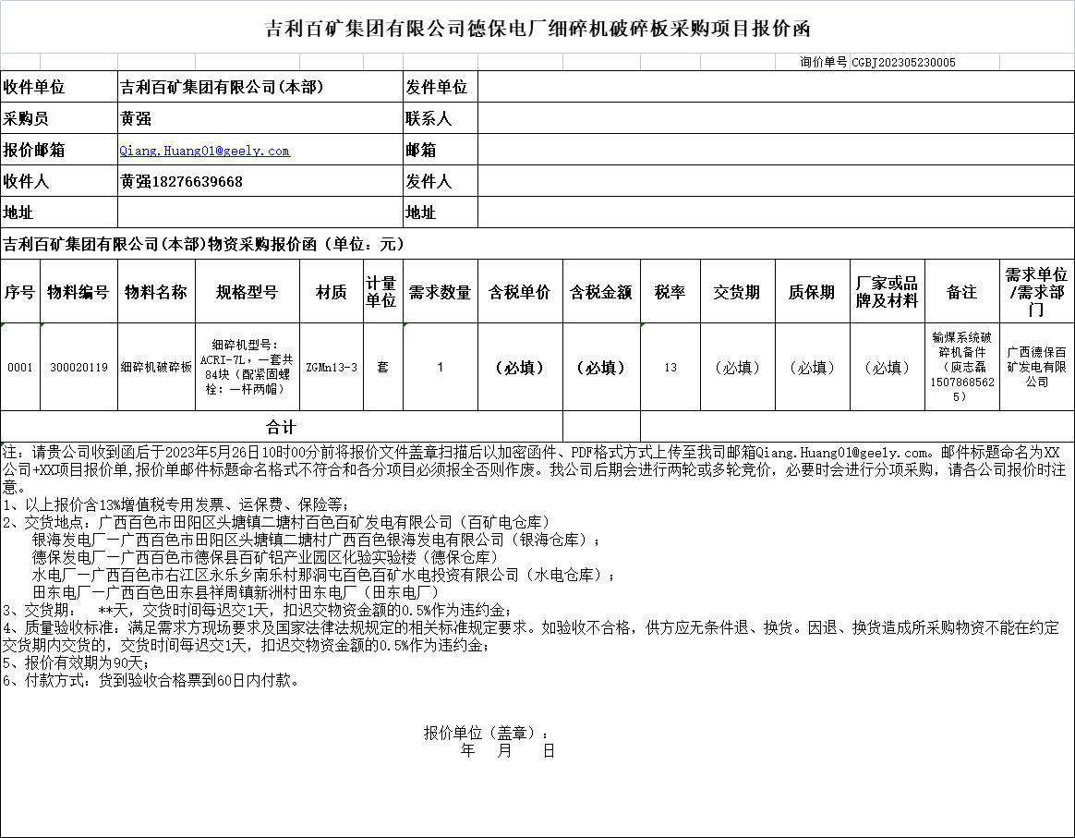Select the quantity cell 1
The image size is (1075, 838).
pyautogui.click(x=441, y=367)
